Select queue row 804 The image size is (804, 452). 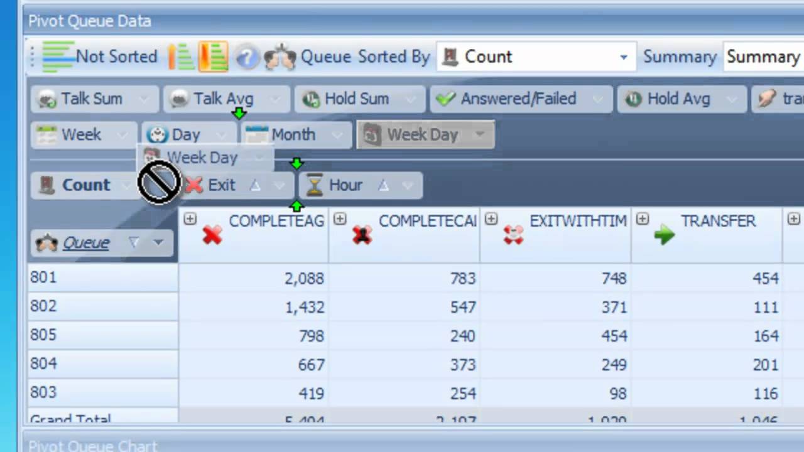[103, 364]
